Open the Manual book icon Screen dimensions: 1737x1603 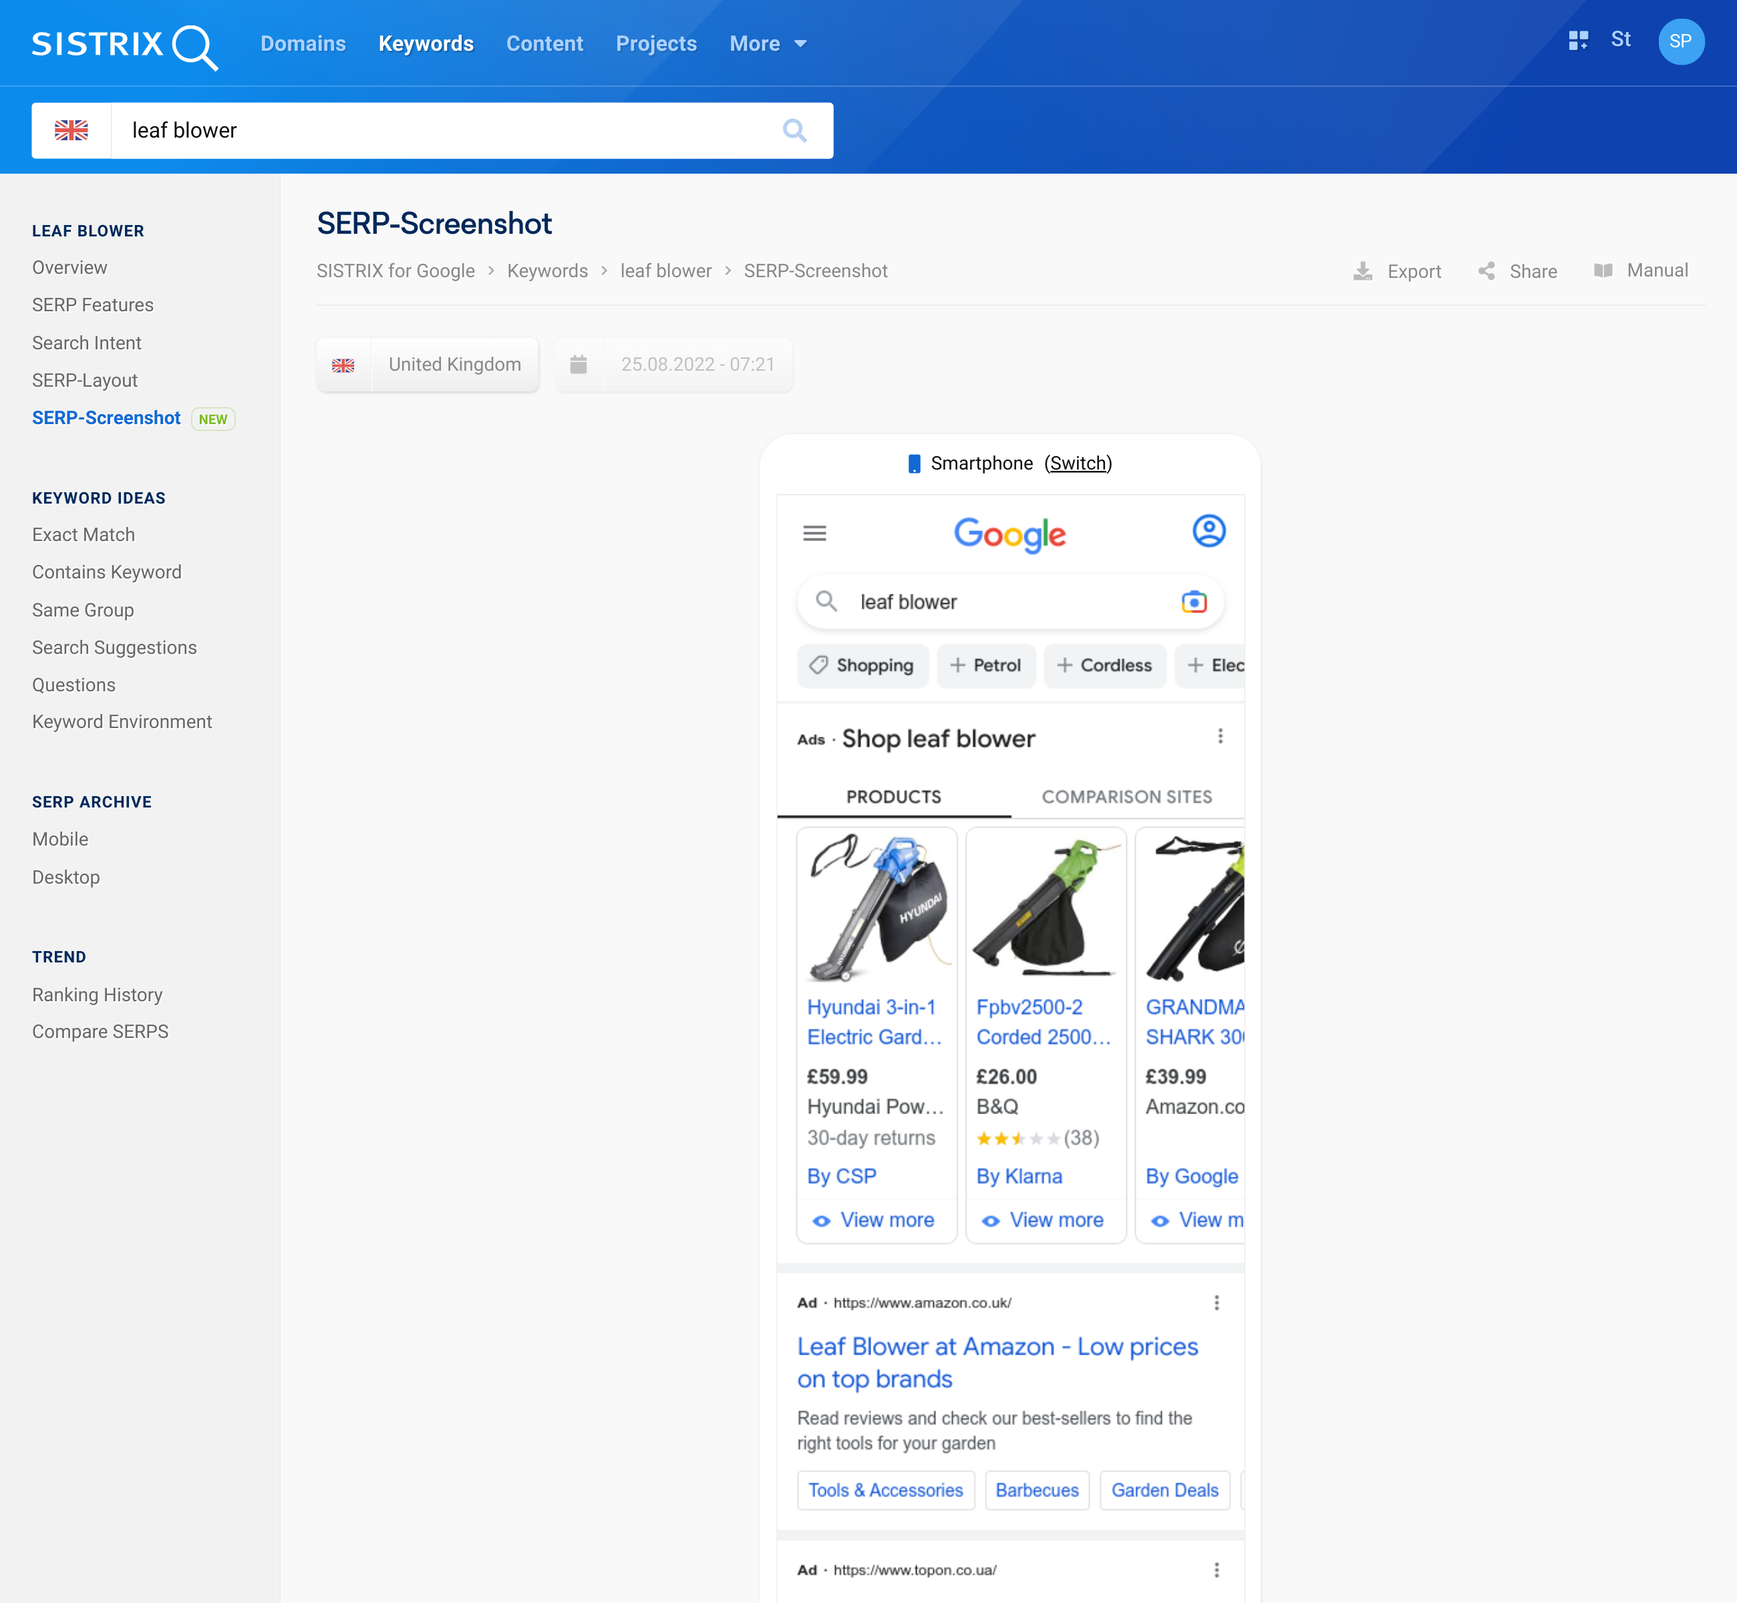click(1603, 271)
